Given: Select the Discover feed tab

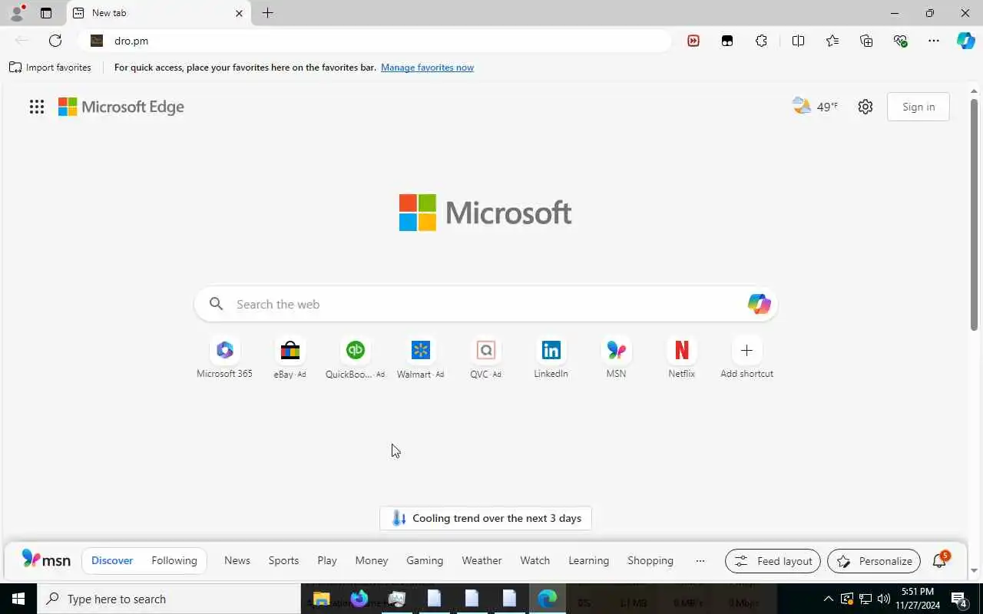Looking at the screenshot, I should 112,560.
